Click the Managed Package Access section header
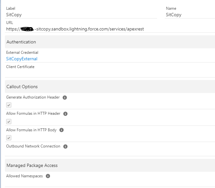This screenshot has height=188, width=215. (x=32, y=165)
